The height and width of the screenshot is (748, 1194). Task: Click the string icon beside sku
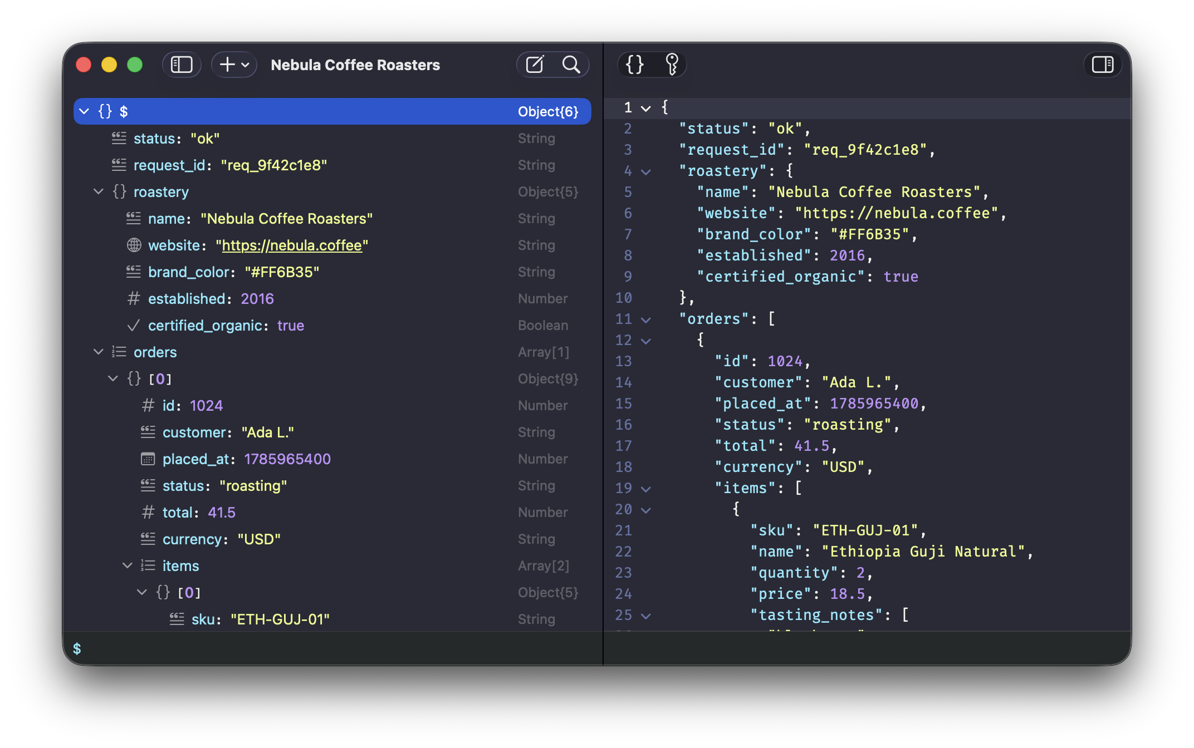coord(177,619)
